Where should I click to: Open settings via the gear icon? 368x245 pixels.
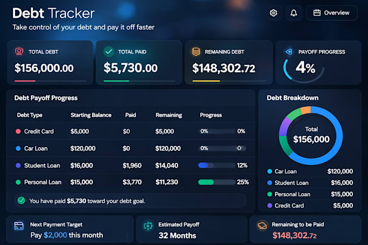(273, 13)
